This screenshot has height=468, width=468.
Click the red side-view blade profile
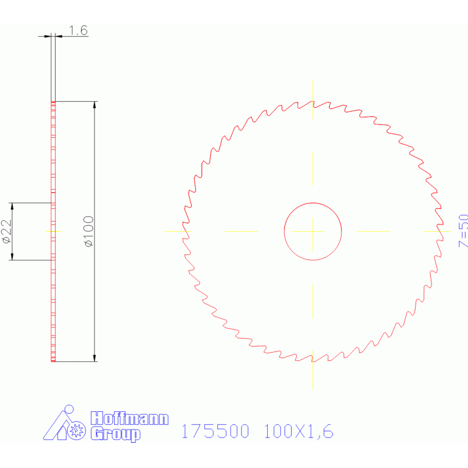[53, 232]
